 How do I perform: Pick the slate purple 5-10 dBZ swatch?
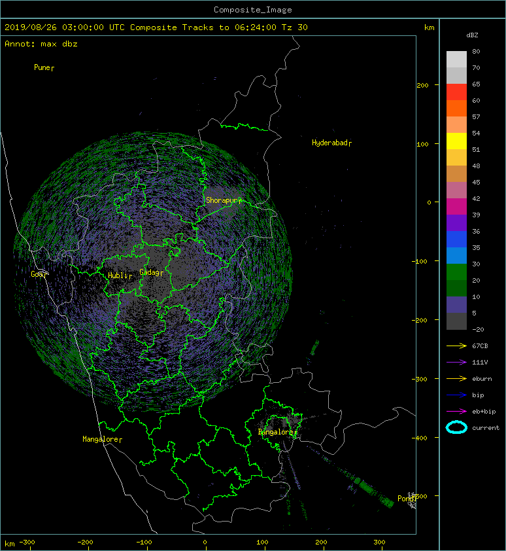click(456, 305)
